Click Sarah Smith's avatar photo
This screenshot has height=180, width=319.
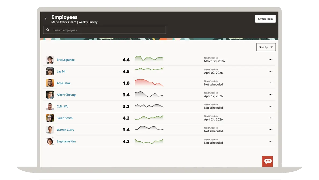point(50,118)
